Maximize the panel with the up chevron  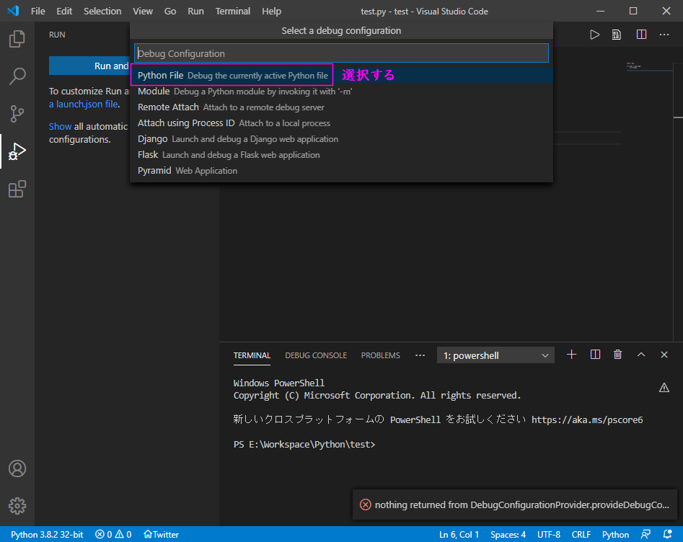click(641, 355)
